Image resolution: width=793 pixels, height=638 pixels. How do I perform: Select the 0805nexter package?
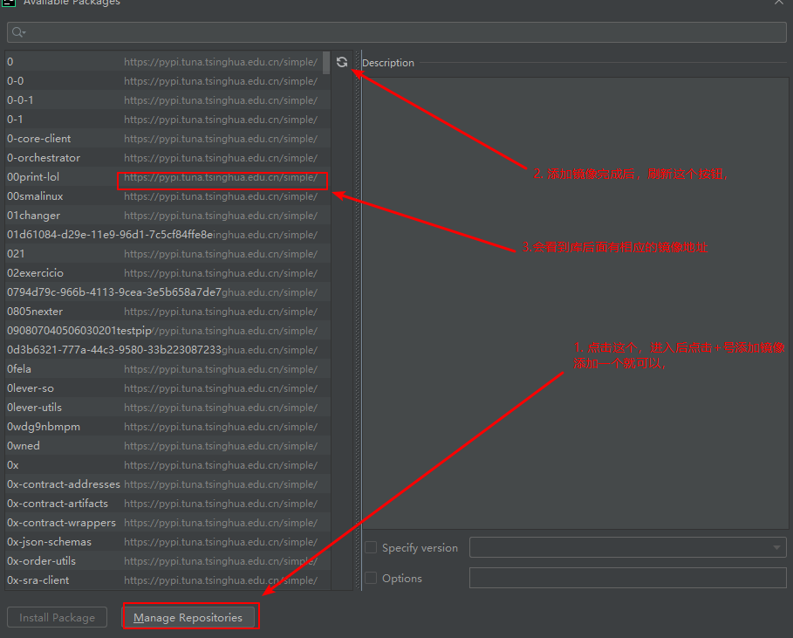167,312
